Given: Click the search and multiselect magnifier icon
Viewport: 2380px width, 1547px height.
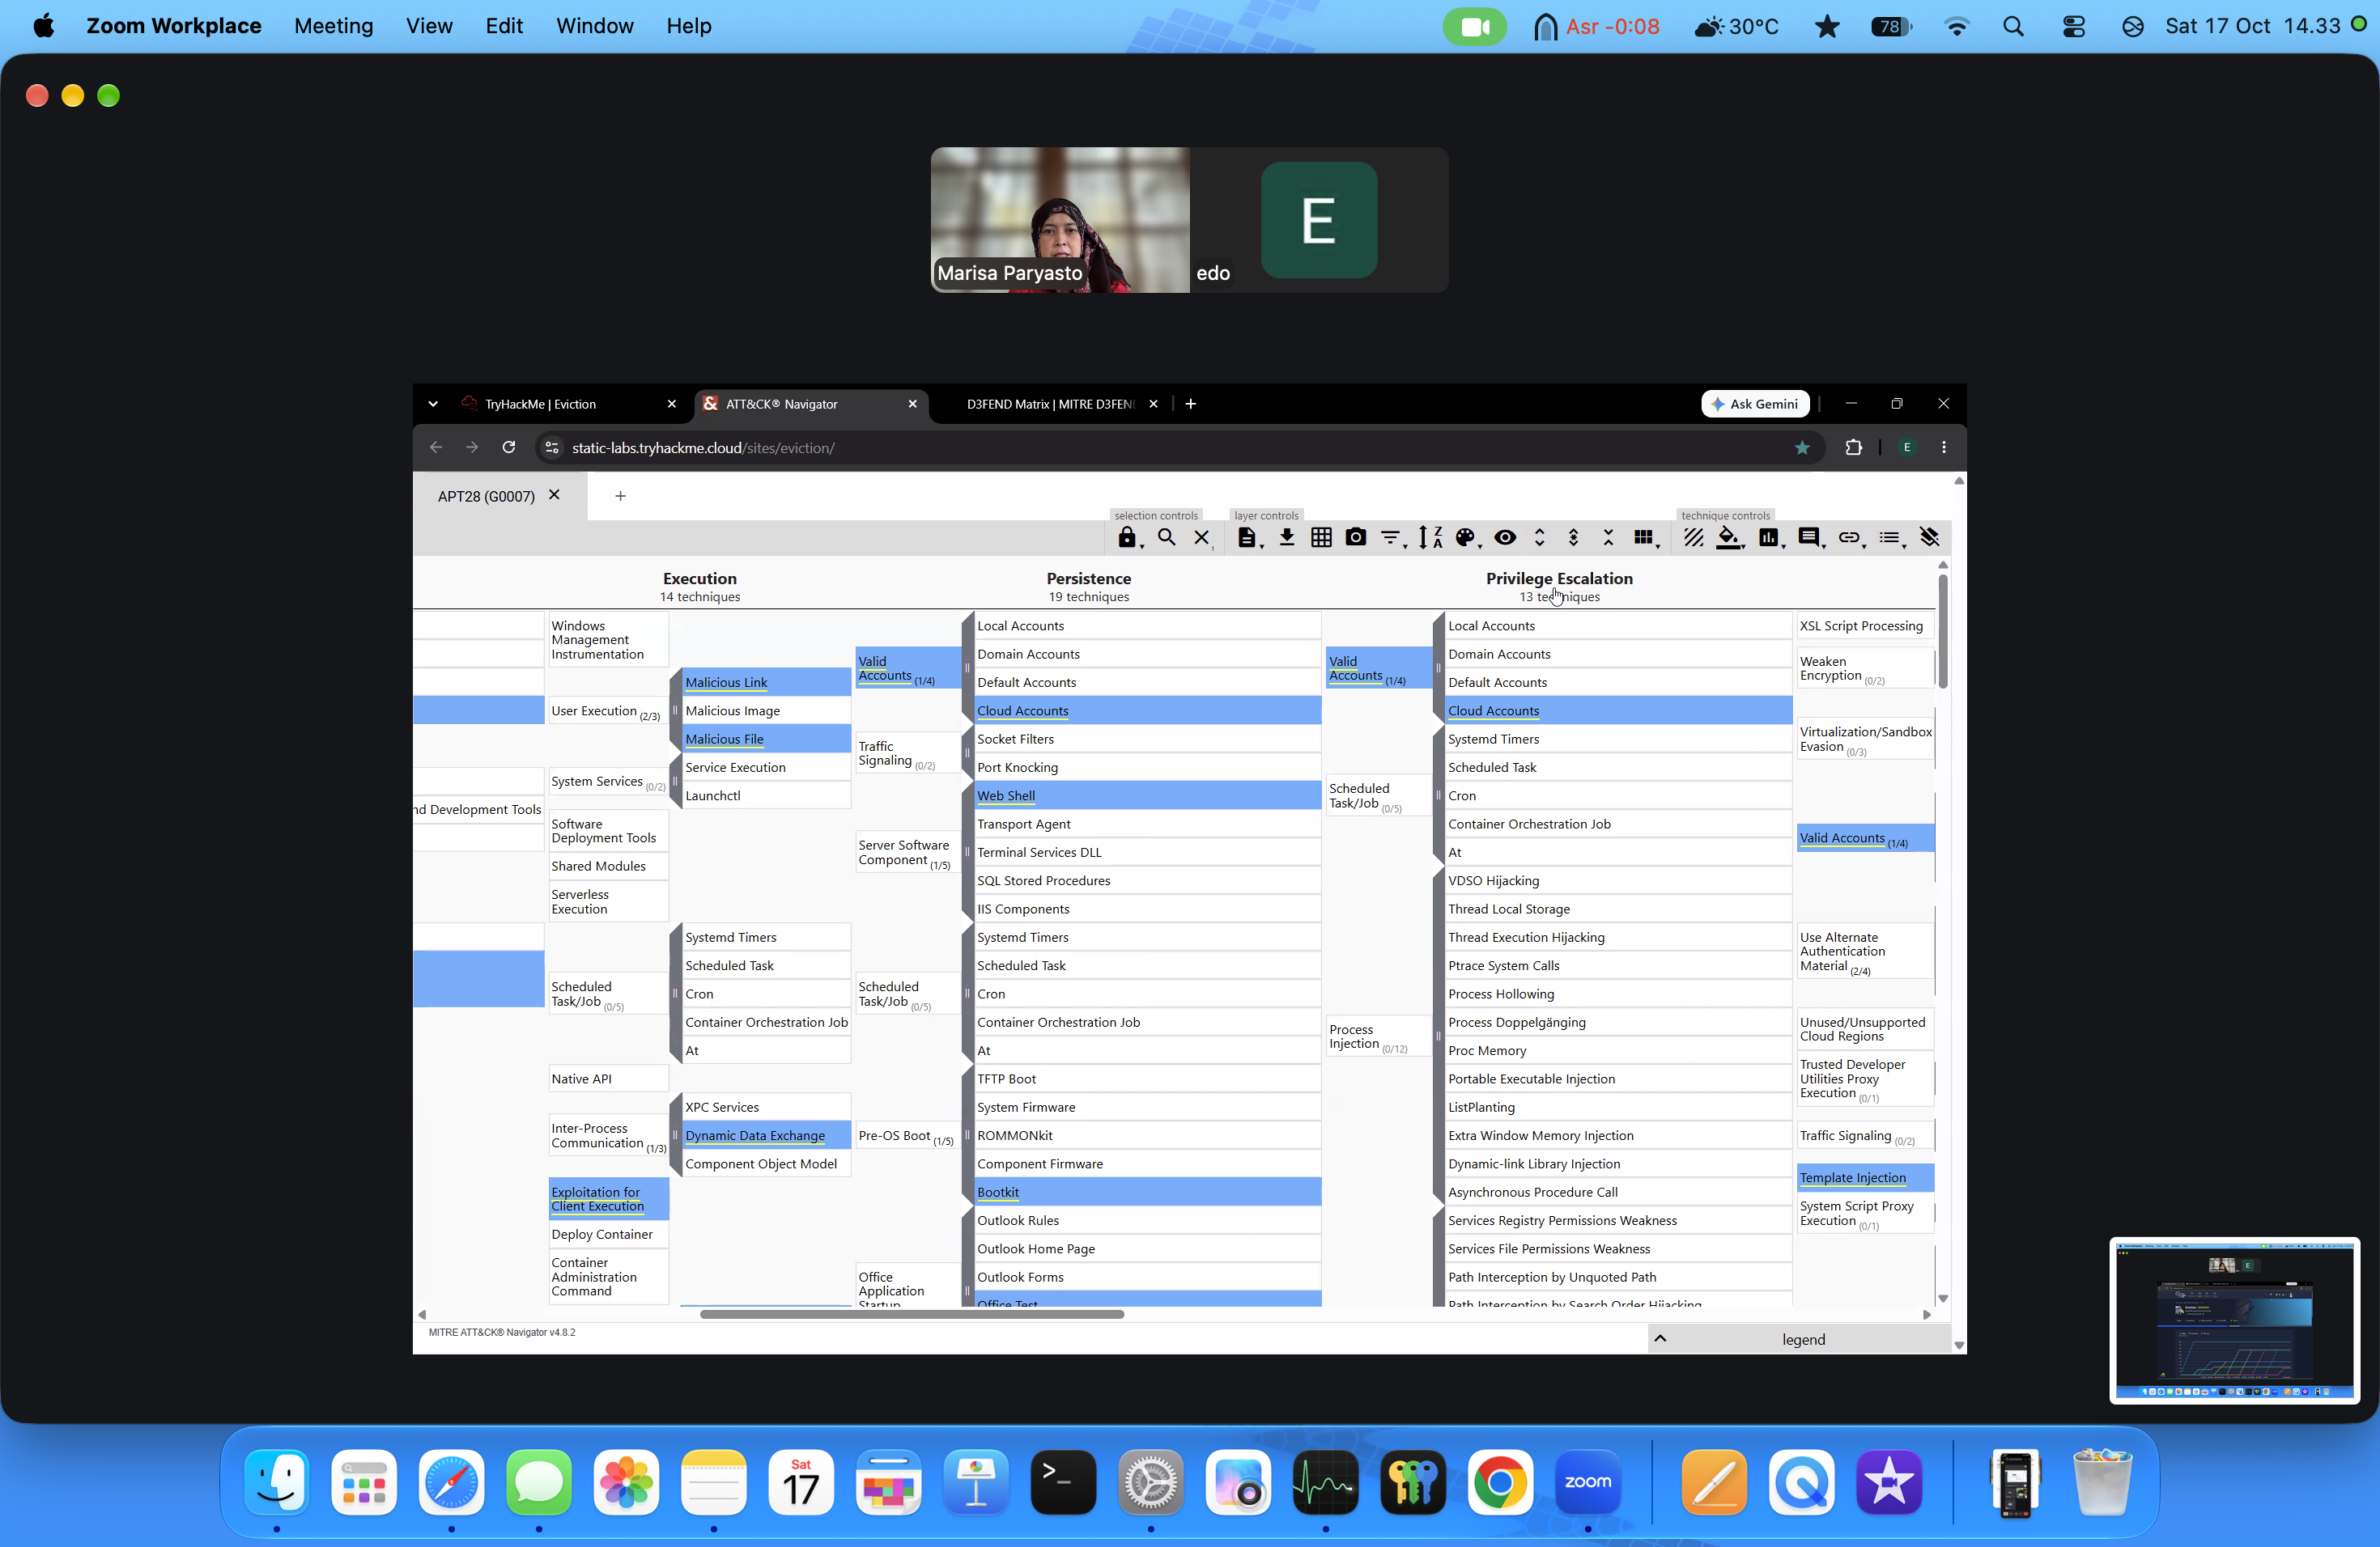Looking at the screenshot, I should tap(1166, 538).
